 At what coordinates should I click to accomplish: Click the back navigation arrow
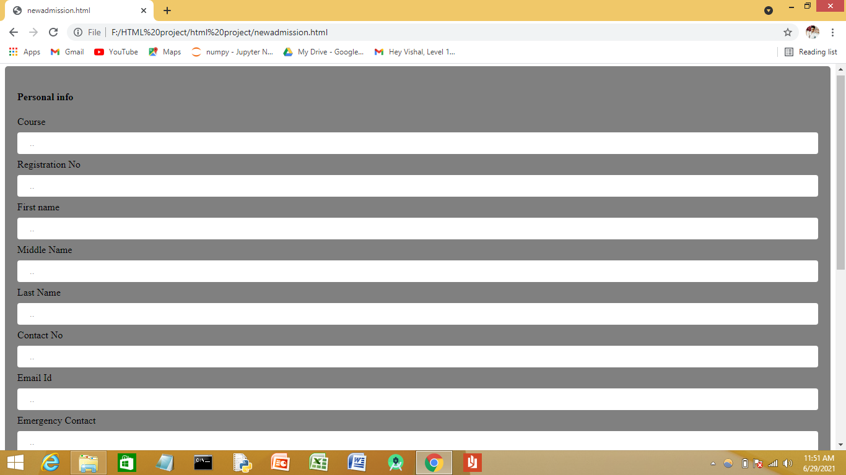tap(13, 32)
